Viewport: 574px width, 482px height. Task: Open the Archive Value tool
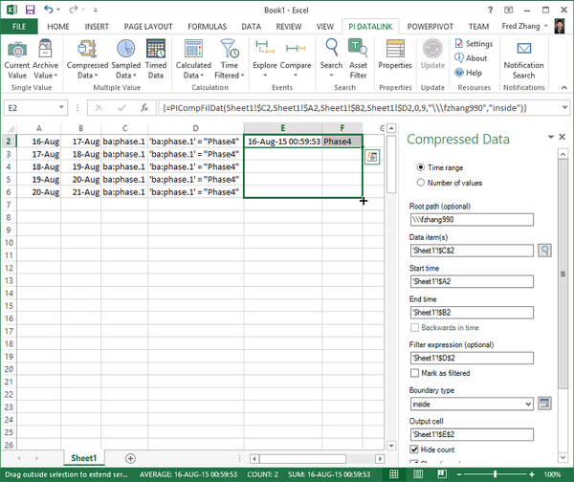point(45,57)
